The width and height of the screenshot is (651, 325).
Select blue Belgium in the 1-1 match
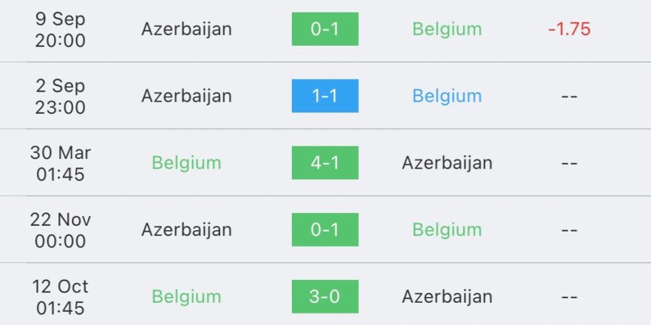(x=447, y=97)
